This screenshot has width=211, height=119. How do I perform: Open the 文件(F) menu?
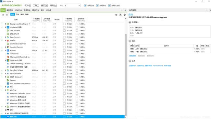click(28, 5)
